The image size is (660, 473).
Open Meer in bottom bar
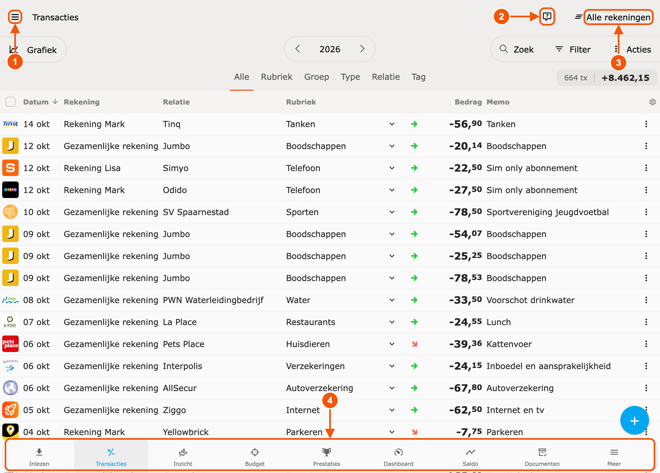614,457
